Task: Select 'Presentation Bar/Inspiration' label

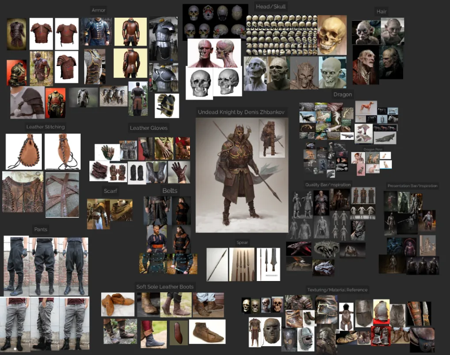Action: tap(412, 186)
